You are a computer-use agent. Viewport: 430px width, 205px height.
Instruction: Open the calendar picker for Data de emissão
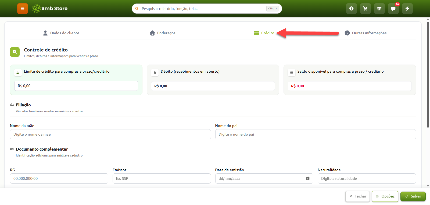[x=308, y=178]
